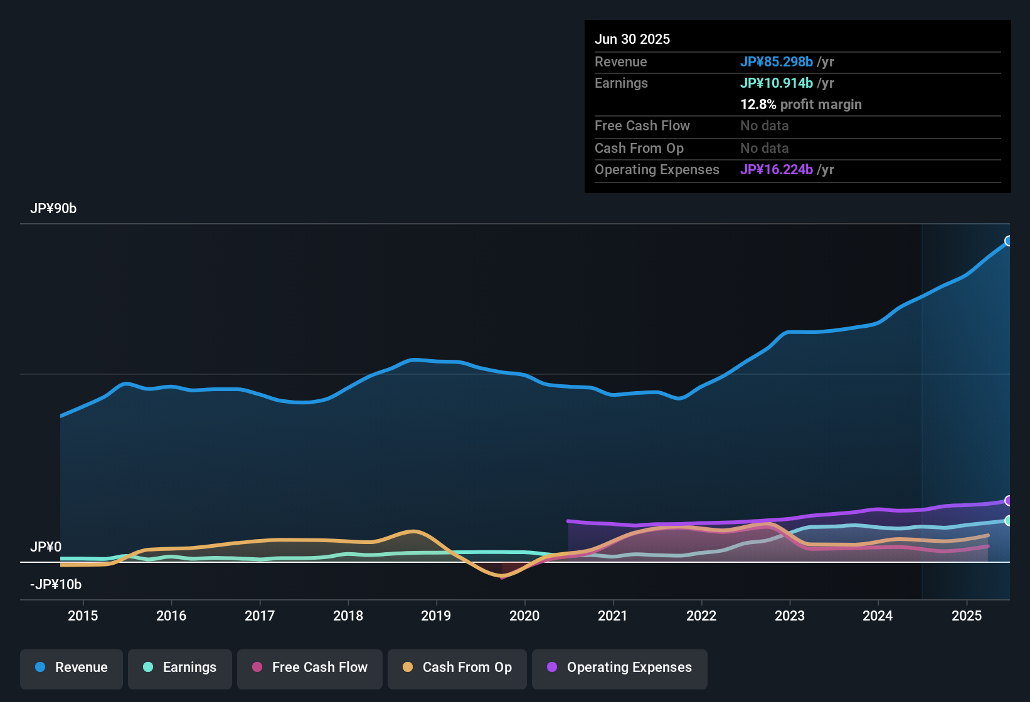
Task: Toggle visibility of the Revenue series
Action: coord(71,668)
